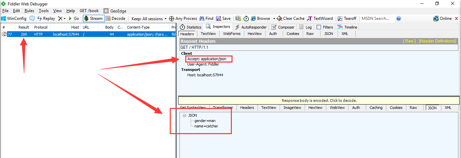Select request XML inspector tab

click(x=345, y=34)
